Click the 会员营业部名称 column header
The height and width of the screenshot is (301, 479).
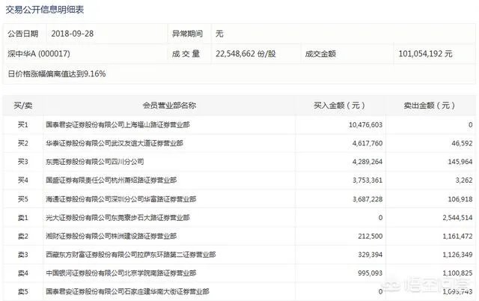pos(169,106)
